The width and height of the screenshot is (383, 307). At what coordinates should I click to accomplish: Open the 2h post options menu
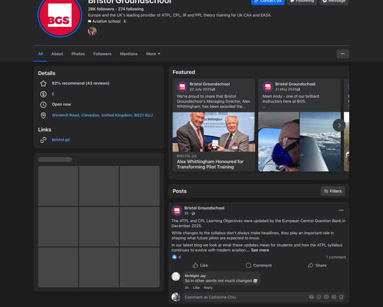point(341,210)
